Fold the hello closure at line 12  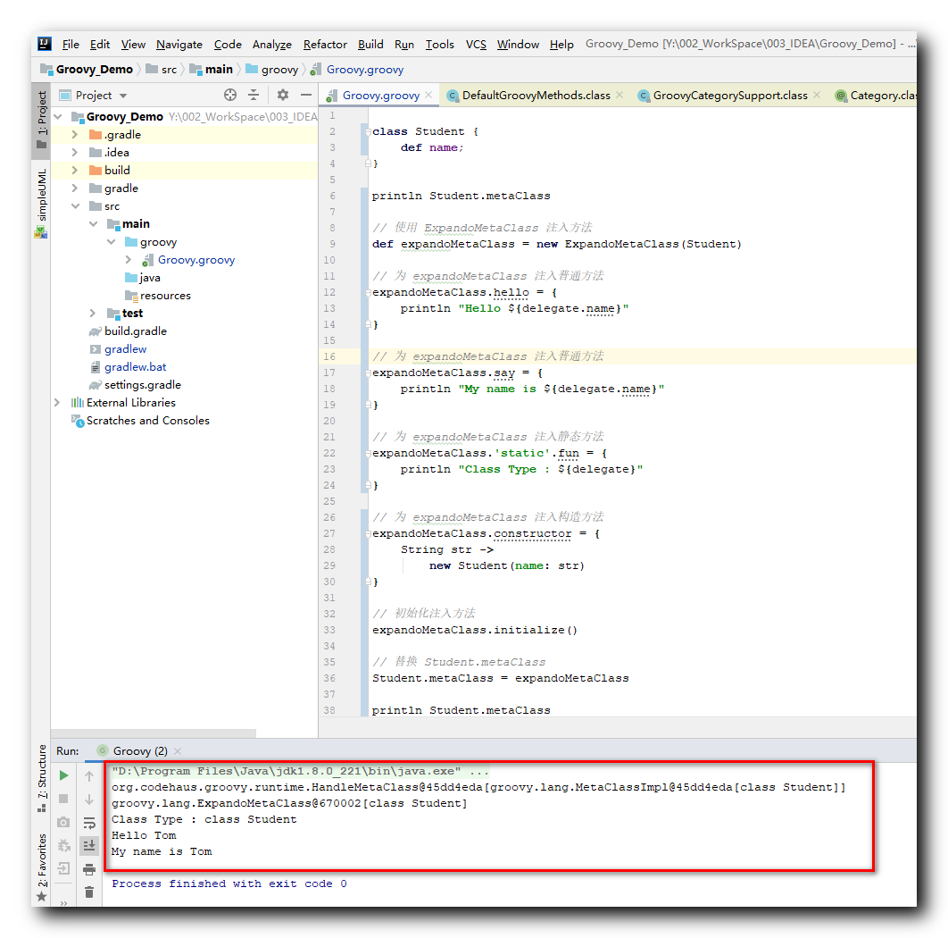tap(367, 292)
